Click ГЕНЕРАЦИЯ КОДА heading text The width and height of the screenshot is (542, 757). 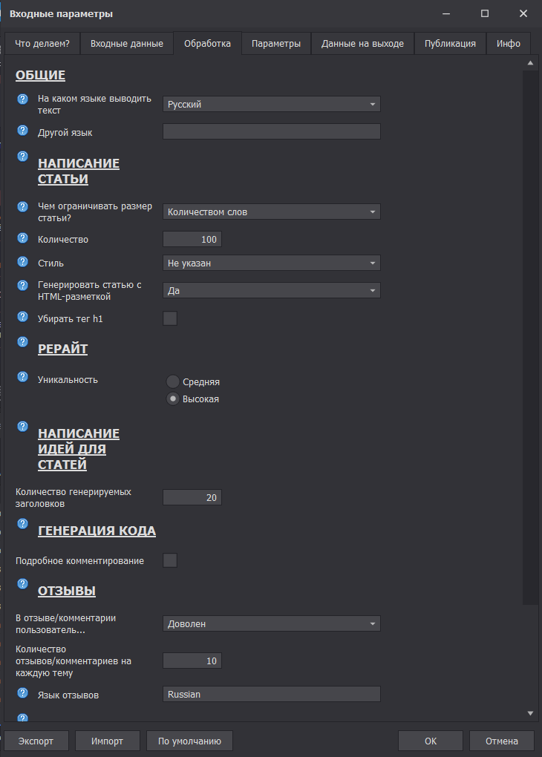coord(97,531)
